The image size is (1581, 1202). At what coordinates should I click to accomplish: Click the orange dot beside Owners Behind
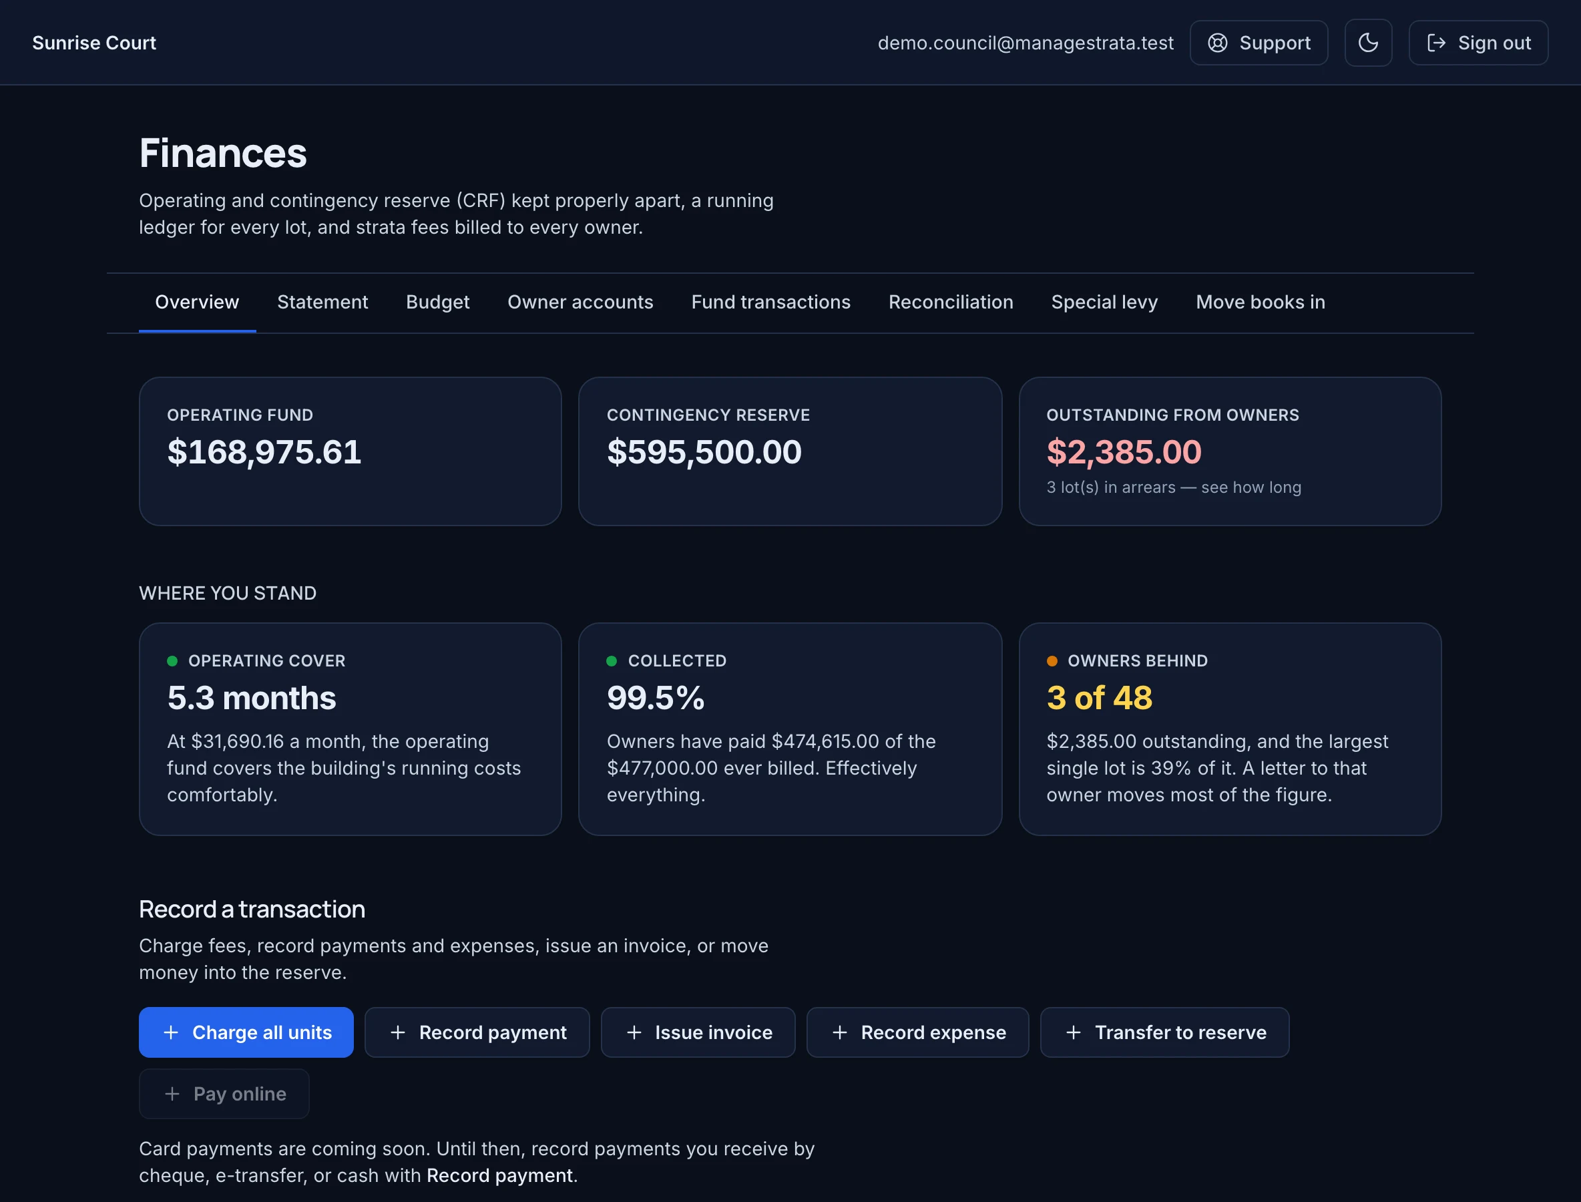[1052, 661]
